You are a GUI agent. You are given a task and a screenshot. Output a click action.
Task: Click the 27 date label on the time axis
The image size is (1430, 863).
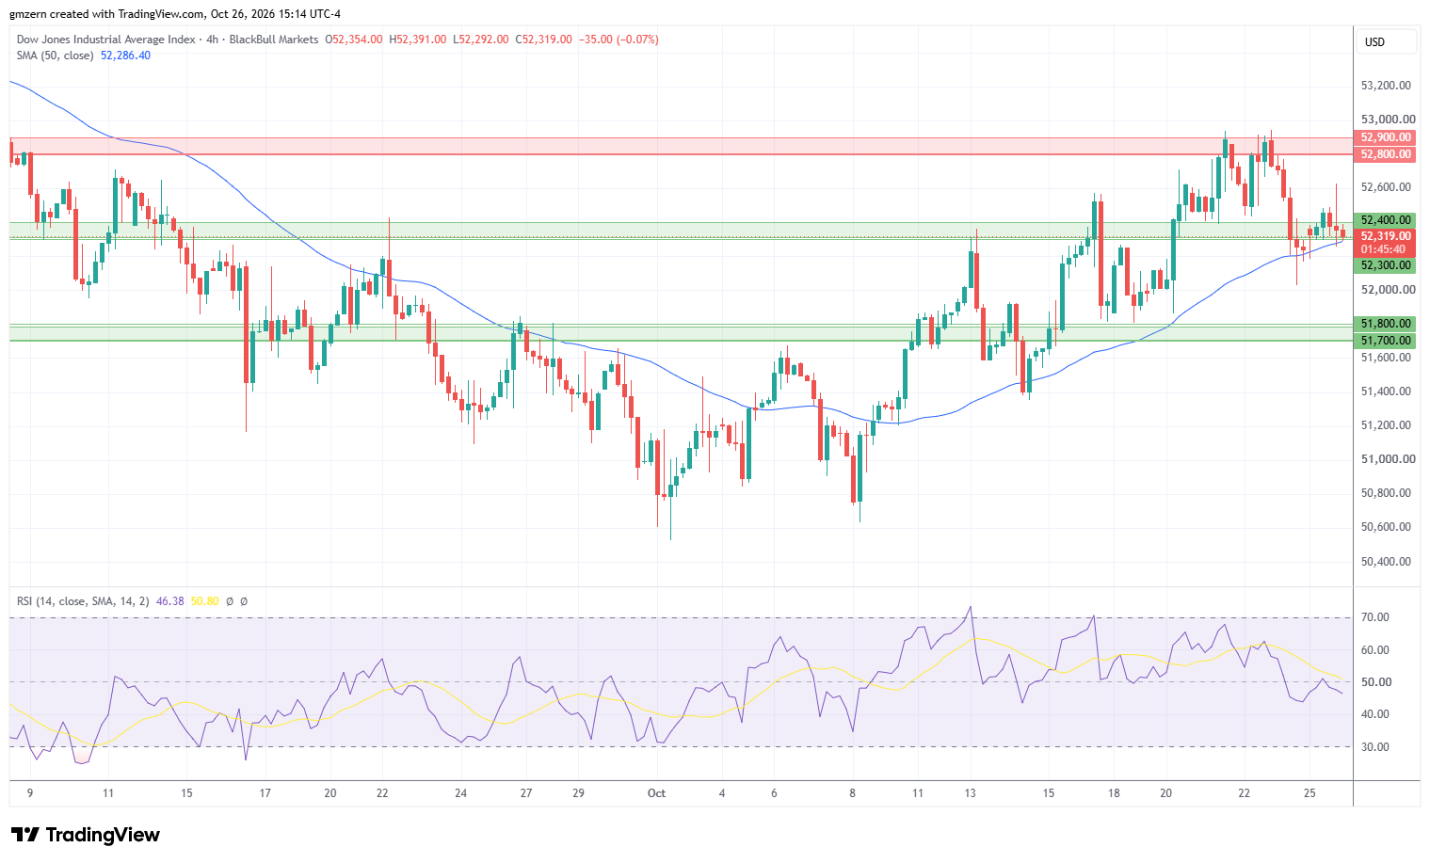point(526,793)
